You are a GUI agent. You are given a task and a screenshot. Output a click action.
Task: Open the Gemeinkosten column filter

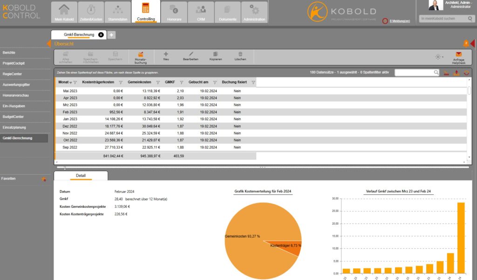pyautogui.click(x=158, y=82)
